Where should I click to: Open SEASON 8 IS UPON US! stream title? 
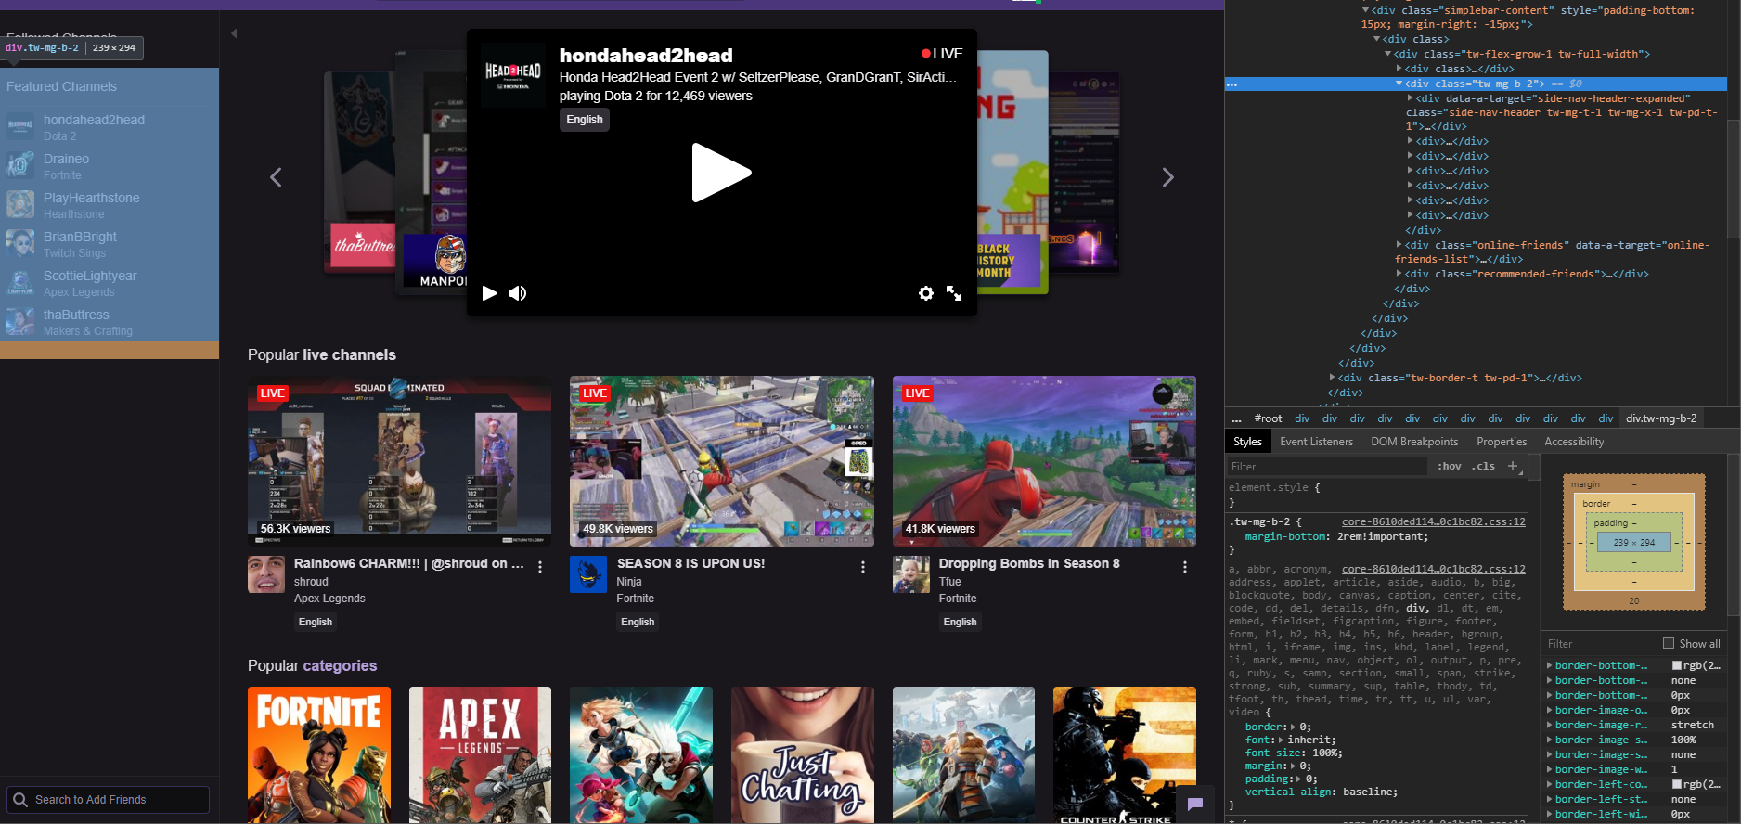pyautogui.click(x=690, y=563)
